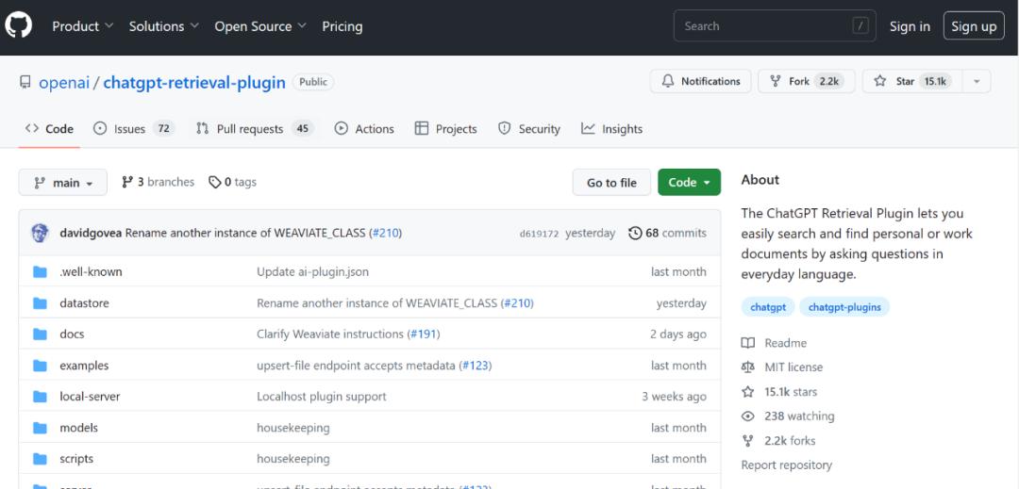
Task: Open the star lists dropdown arrow
Action: point(977,81)
